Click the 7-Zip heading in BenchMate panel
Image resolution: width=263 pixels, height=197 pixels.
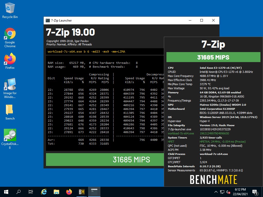[213, 44]
